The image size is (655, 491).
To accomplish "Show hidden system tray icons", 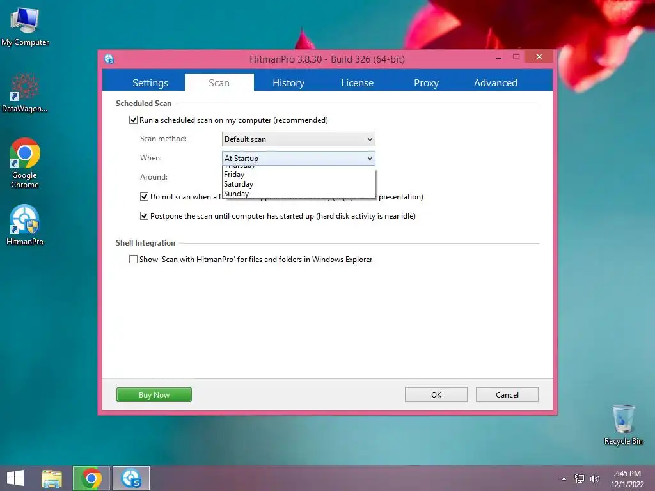I will click(564, 479).
